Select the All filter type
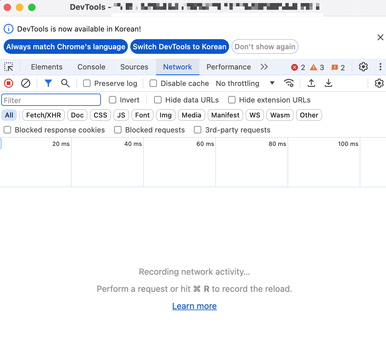This screenshot has height=353, width=386. (x=9, y=115)
